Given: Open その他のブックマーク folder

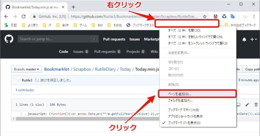Looking at the screenshot, I should tap(240, 25).
